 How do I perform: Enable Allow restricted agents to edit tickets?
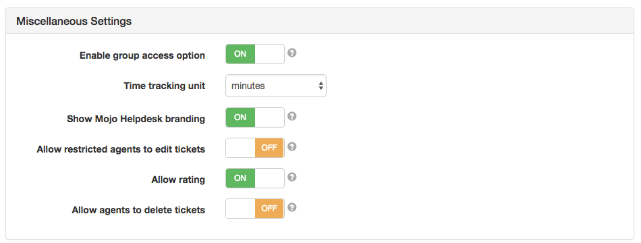click(254, 148)
